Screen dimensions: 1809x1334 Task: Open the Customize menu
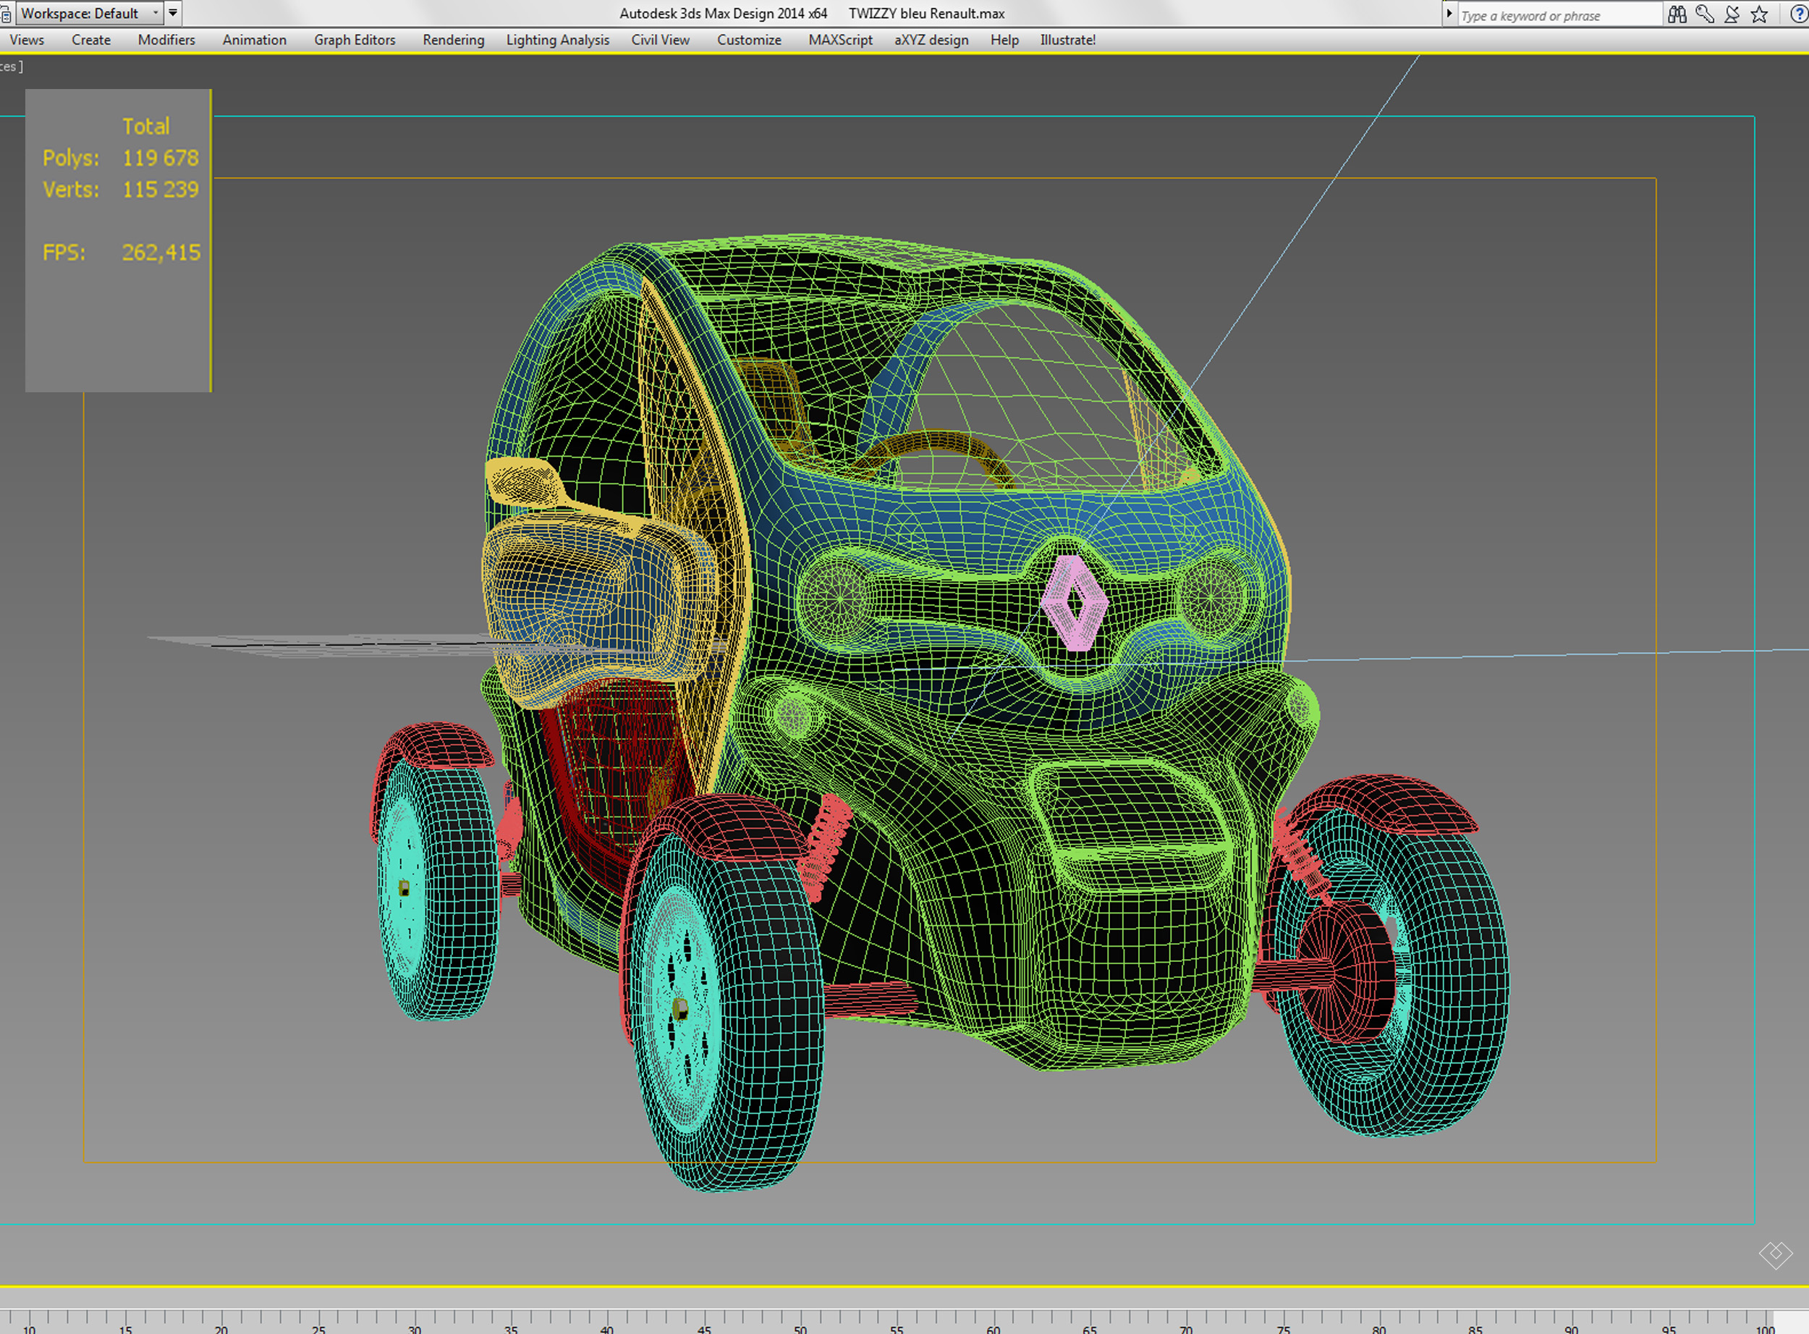pos(749,40)
